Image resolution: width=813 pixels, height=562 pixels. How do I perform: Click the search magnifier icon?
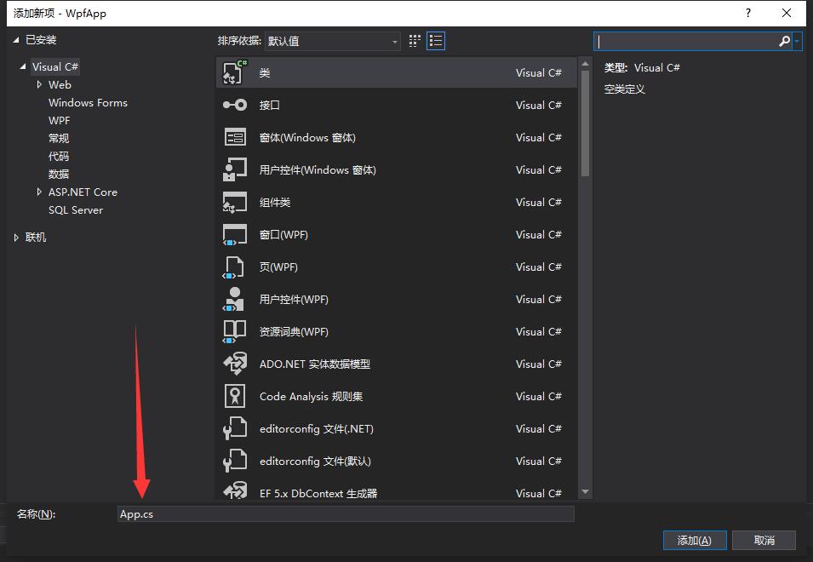784,41
